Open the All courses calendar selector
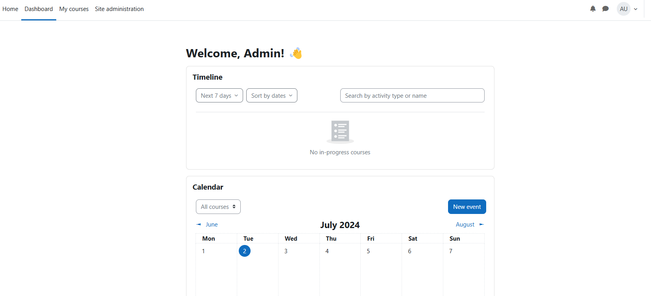 [218, 207]
